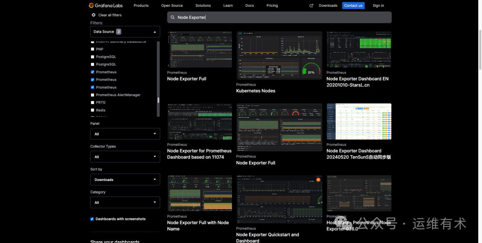
Task: Open Node Exporter Quickstart and Dashboard thumbnail
Action: tap(279, 199)
